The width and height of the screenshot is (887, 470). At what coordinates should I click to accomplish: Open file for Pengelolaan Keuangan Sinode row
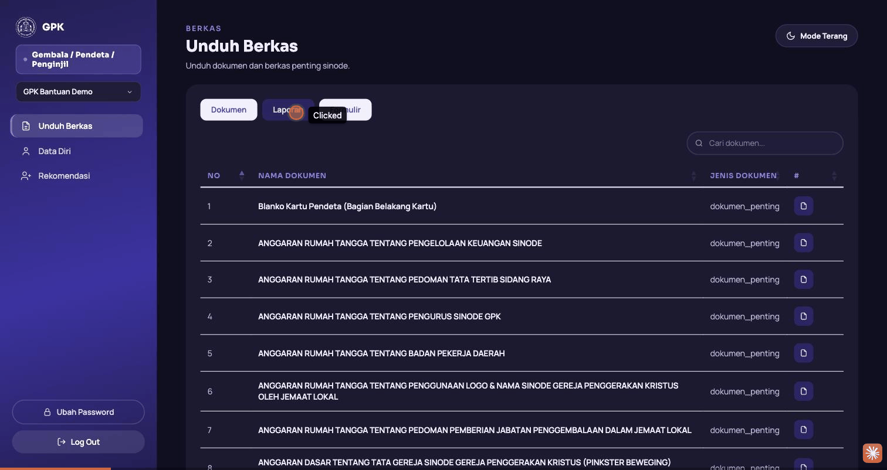[x=803, y=243]
